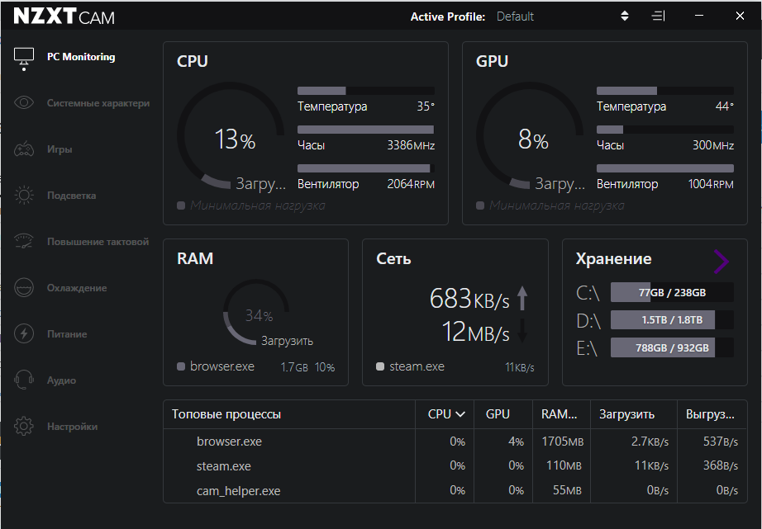The image size is (762, 529).
Task: Click the GPU 8% load gauge
Action: [x=530, y=136]
